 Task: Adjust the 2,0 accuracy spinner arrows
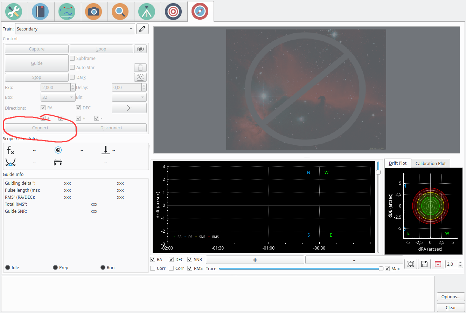[460, 264]
